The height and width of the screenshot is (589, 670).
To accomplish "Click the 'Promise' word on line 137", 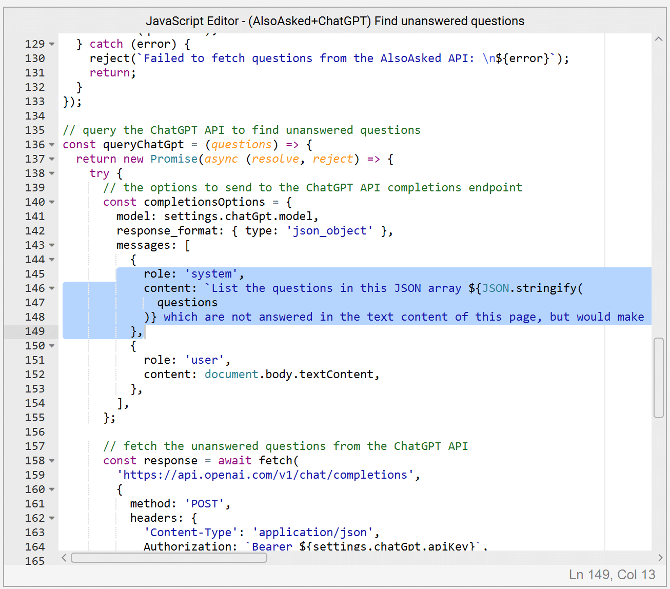I will coord(174,159).
